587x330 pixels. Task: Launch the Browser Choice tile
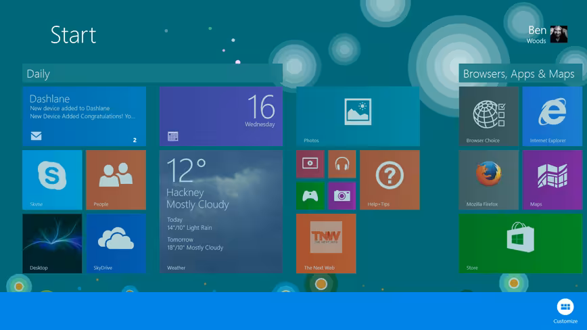pos(489,116)
